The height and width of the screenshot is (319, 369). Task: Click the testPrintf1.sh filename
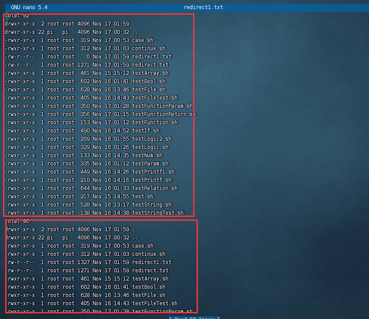(153, 172)
